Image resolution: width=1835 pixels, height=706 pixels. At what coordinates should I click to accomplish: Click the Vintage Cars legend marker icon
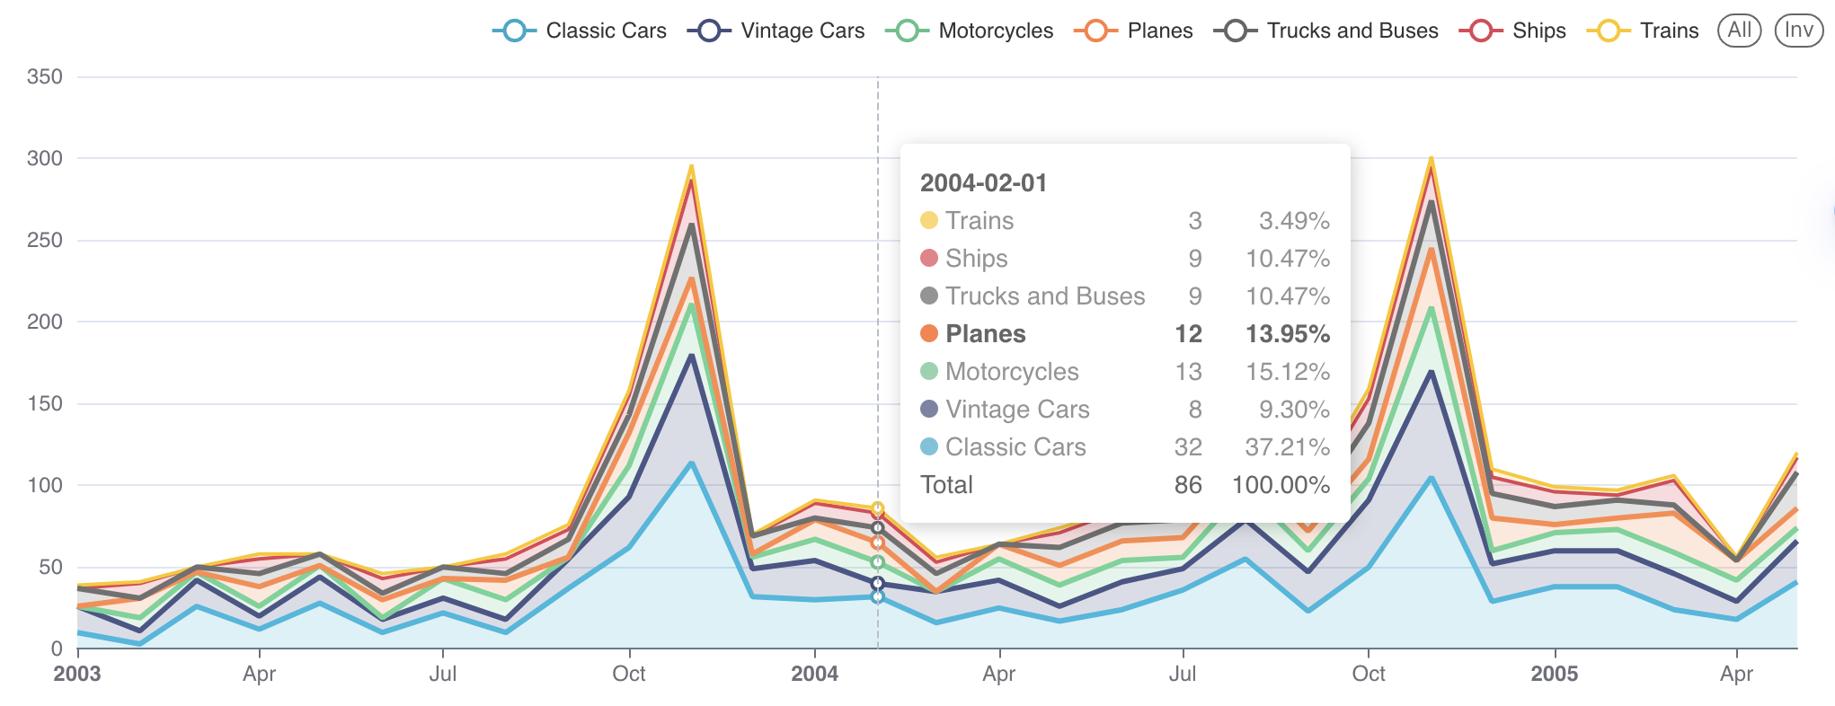coord(709,31)
